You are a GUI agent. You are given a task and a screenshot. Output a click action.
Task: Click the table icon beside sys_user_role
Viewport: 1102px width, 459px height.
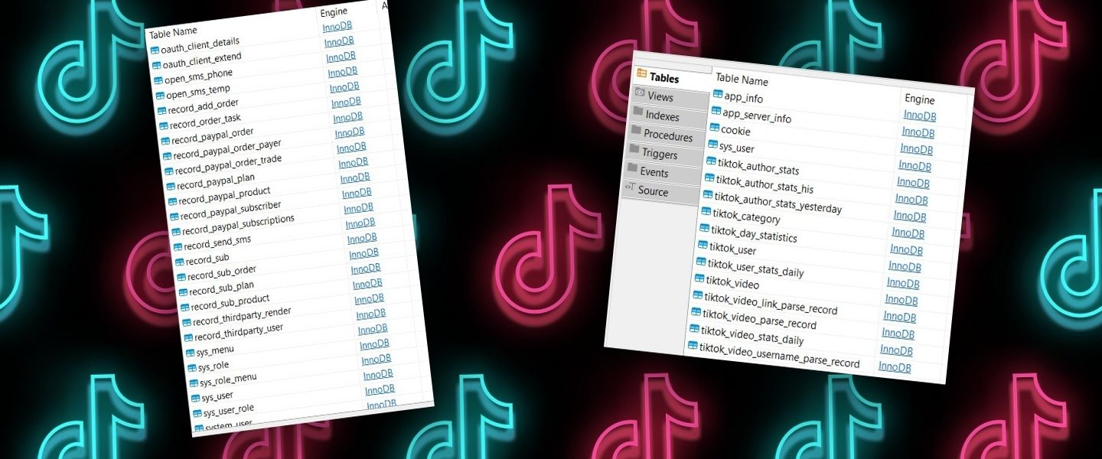click(x=197, y=413)
